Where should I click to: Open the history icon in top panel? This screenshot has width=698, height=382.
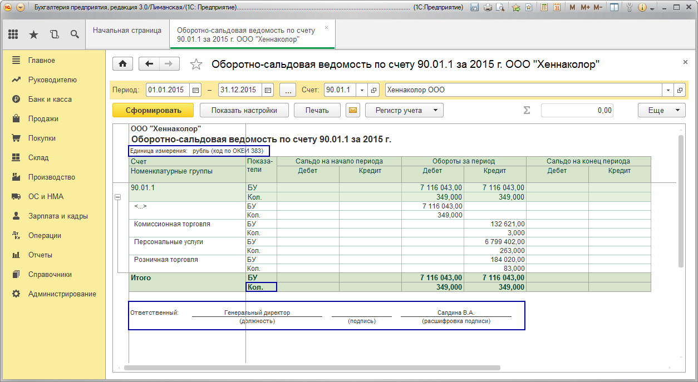[x=54, y=34]
